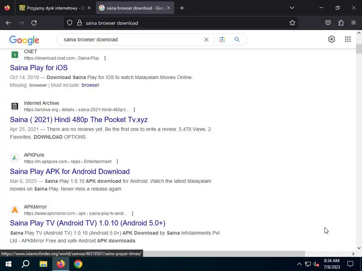The height and width of the screenshot is (271, 362).
Task: Expand the list all tabs chevron
Action: coord(292,8)
